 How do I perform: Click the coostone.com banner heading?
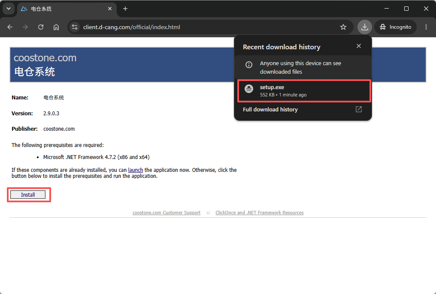pyautogui.click(x=45, y=58)
